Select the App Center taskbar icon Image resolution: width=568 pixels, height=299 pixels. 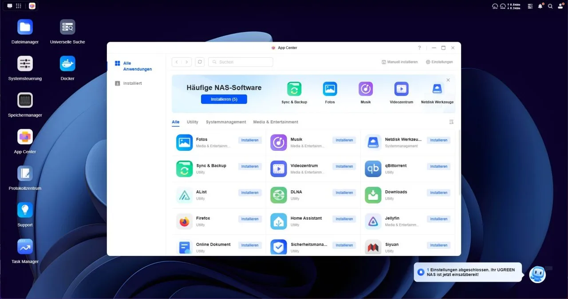[x=32, y=6]
